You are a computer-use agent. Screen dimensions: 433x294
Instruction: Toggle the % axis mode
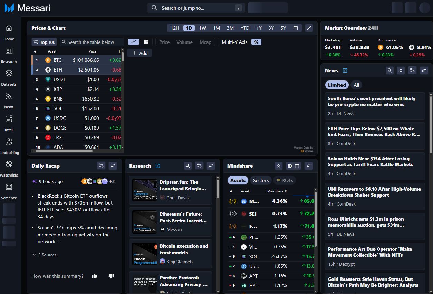tap(256, 42)
